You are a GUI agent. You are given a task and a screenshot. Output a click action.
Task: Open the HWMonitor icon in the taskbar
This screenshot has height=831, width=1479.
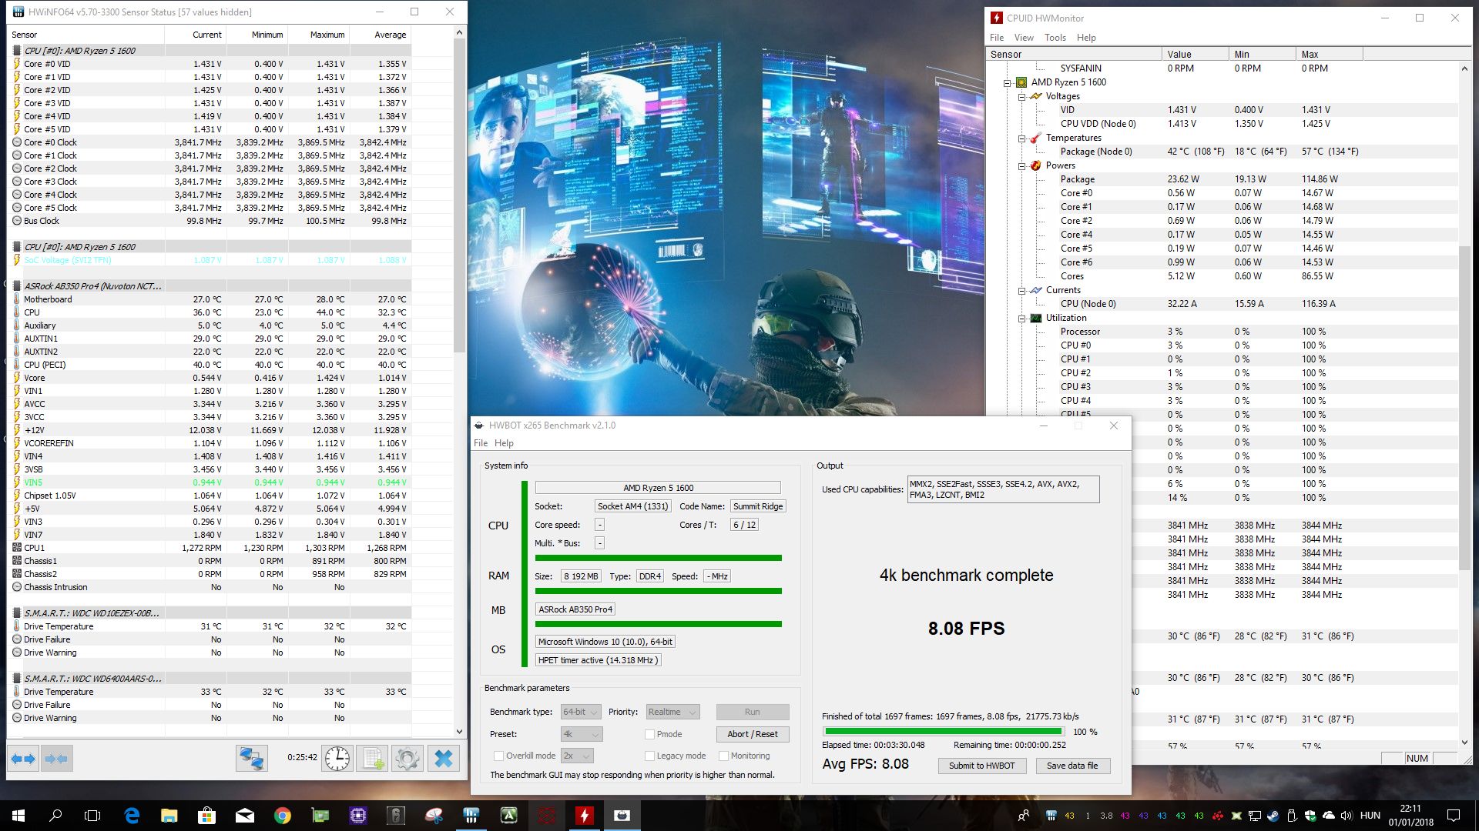585,816
